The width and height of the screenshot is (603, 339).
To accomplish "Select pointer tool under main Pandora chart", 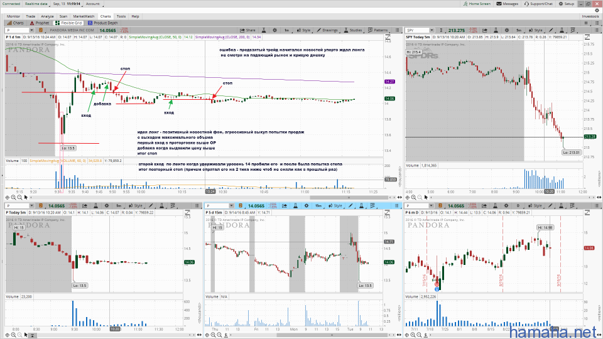I will click(x=26, y=197).
